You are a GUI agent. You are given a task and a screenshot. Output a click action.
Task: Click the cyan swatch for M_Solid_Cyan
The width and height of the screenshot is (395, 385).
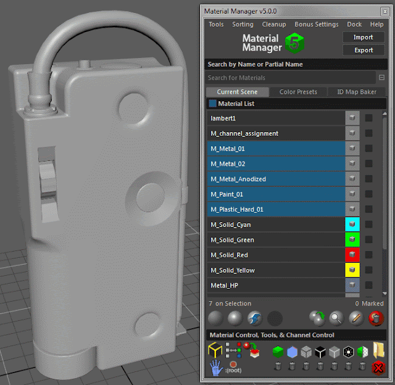tap(352, 225)
